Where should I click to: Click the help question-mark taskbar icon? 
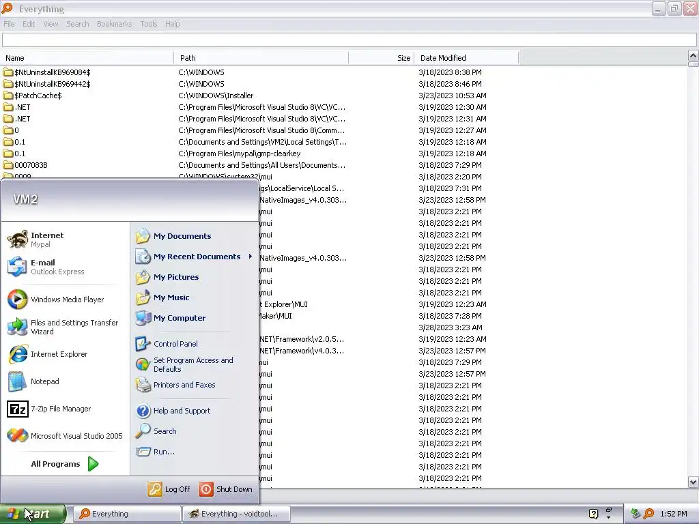(593, 514)
